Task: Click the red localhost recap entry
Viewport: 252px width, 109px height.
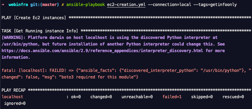Action: click(12, 97)
